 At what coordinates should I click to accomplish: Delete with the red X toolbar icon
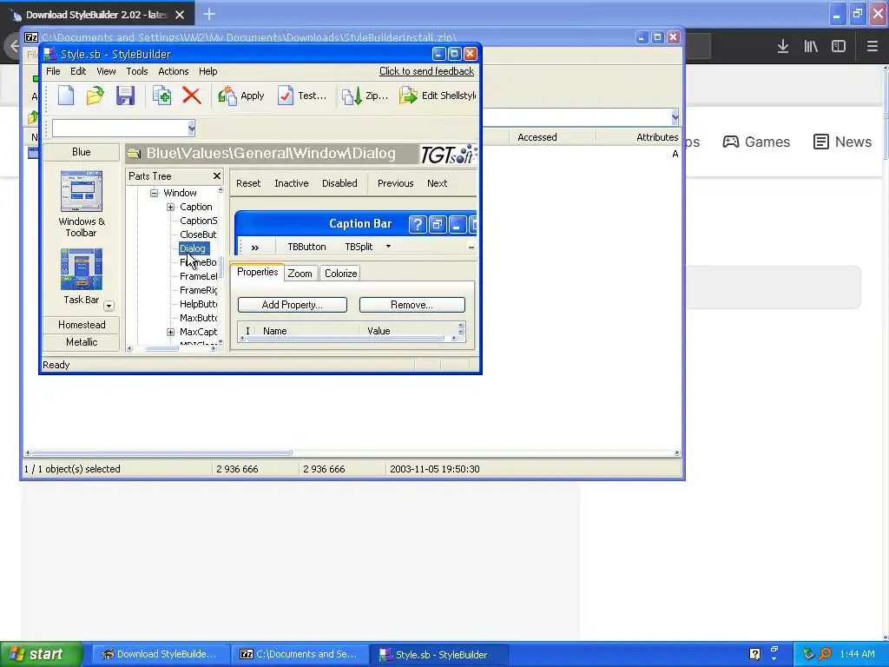coord(192,96)
